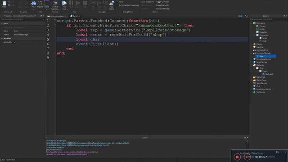
Task: Expand the StarterPlayer tree node
Action: [251, 80]
